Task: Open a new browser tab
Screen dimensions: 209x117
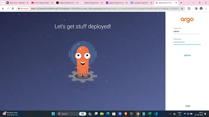Action: [181, 3]
